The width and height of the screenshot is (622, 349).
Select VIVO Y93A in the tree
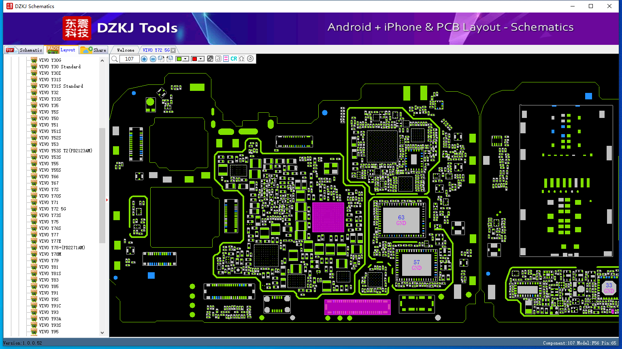[50, 319]
